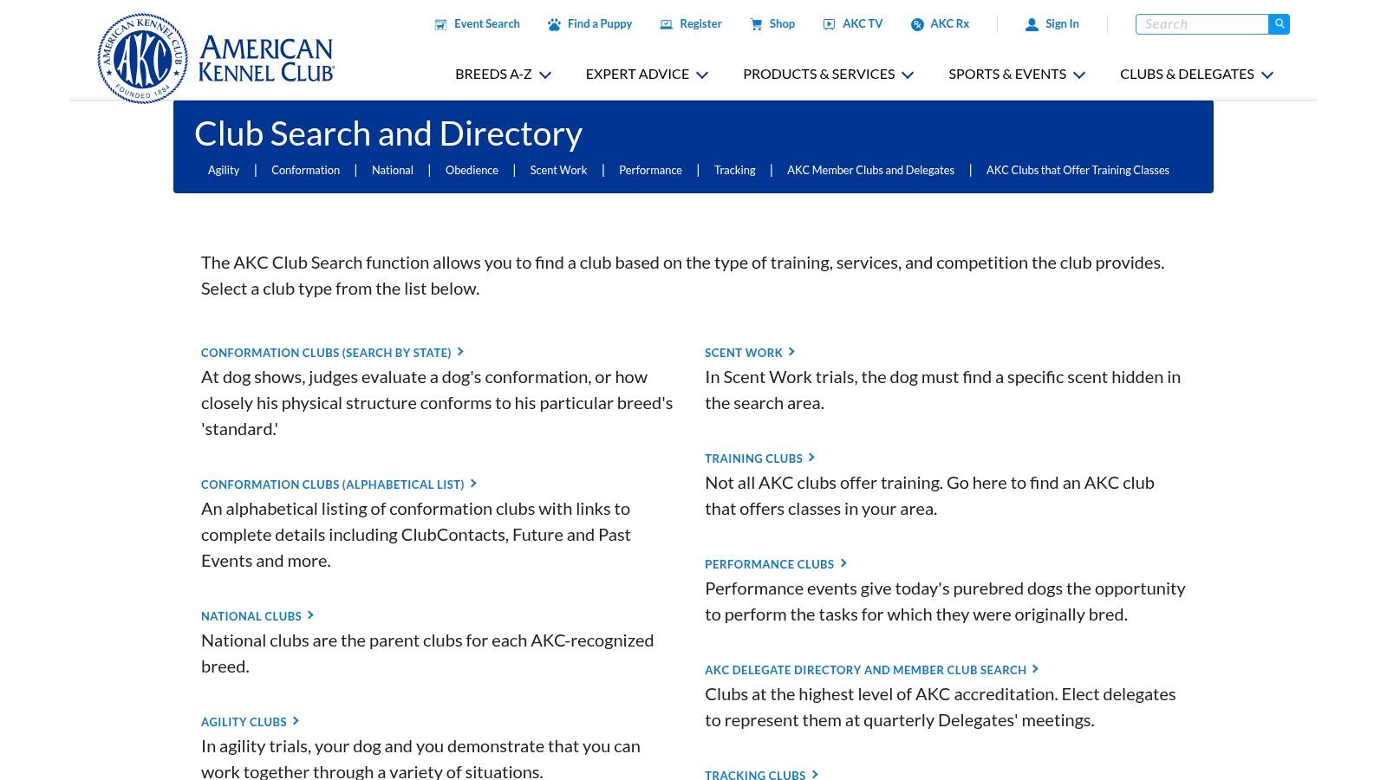The width and height of the screenshot is (1387, 780).
Task: Select the paw icon next to Find a Puppy
Action: point(555,23)
